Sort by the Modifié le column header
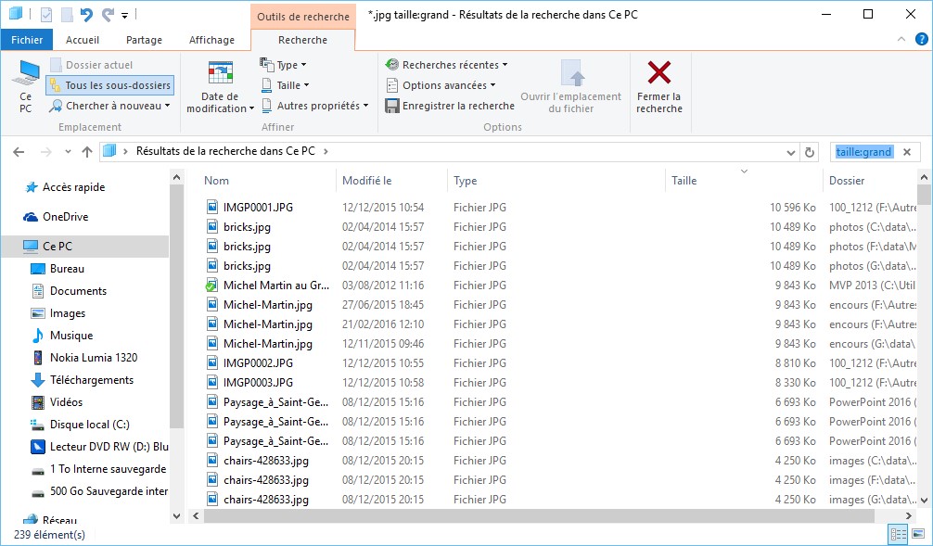This screenshot has height=546, width=933. (x=367, y=181)
